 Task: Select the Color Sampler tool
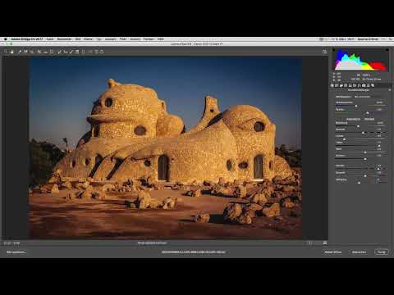(x=25, y=52)
